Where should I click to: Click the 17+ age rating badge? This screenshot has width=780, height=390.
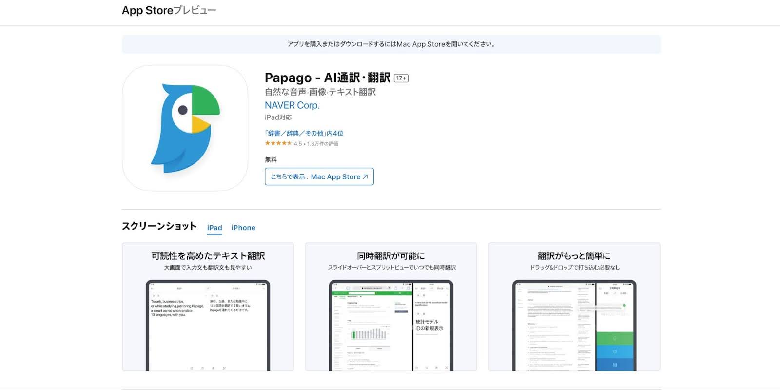click(x=401, y=78)
